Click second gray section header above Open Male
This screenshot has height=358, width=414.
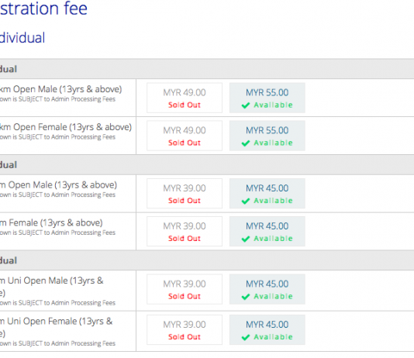[x=207, y=164]
